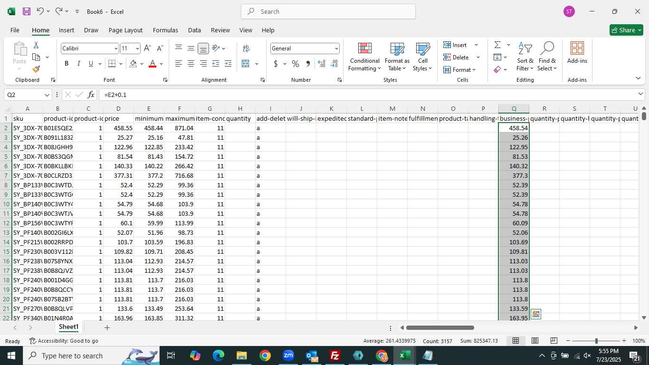Apply Wrap Text to selected cells
The image size is (649, 365).
coord(246,48)
